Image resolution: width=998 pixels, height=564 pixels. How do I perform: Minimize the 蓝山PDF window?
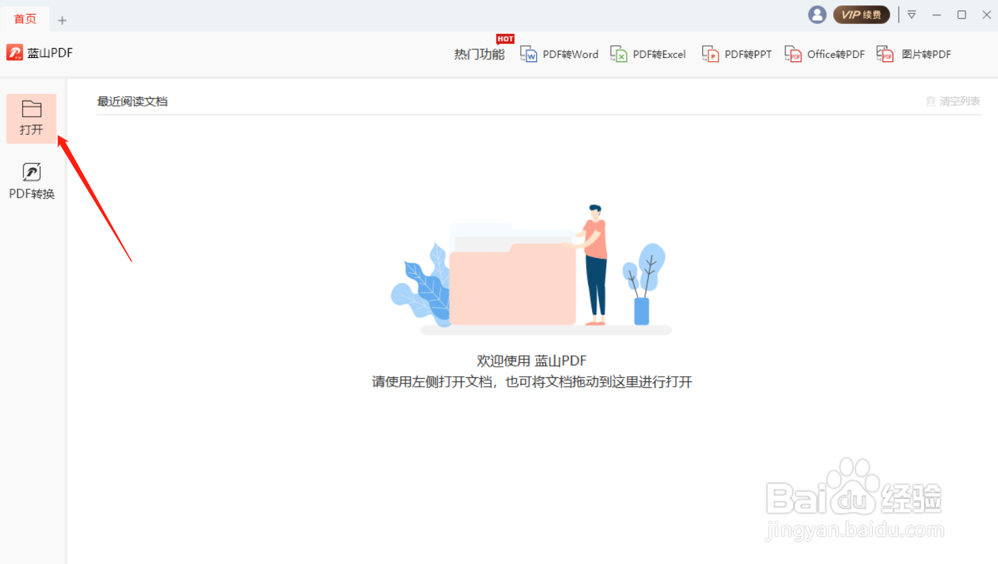937,15
